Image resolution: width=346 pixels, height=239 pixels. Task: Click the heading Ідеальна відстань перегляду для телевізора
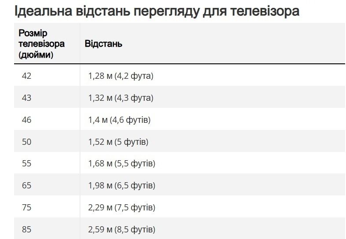click(157, 11)
